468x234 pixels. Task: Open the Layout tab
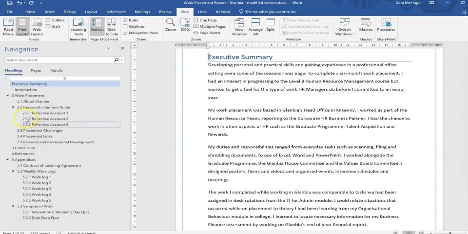(x=91, y=12)
